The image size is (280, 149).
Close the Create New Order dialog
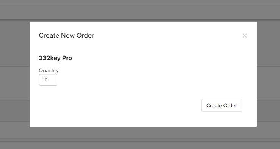click(x=245, y=36)
